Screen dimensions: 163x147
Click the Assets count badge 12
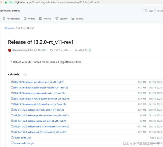25,75
